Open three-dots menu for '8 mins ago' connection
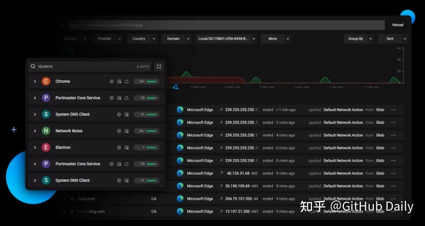Image resolution: width=425 pixels, height=226 pixels. pos(393,160)
